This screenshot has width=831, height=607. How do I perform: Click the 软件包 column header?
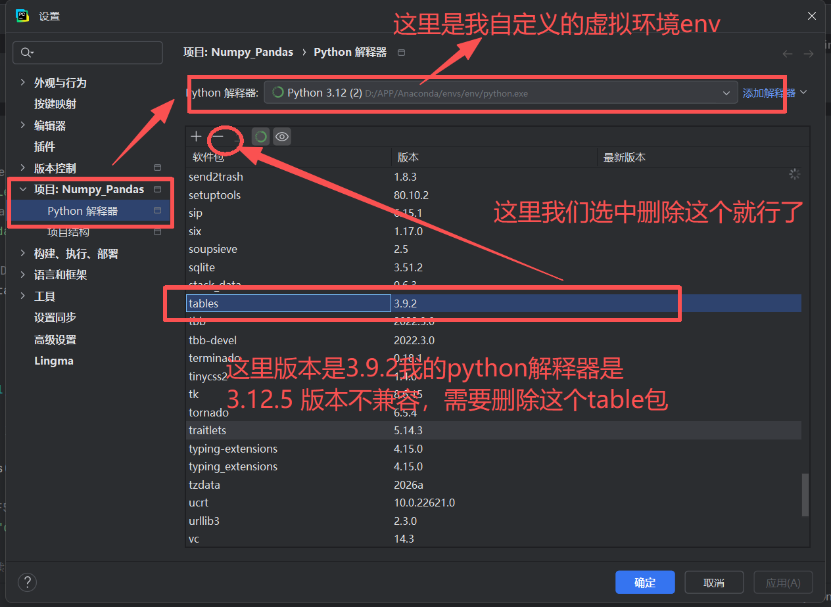(x=289, y=158)
